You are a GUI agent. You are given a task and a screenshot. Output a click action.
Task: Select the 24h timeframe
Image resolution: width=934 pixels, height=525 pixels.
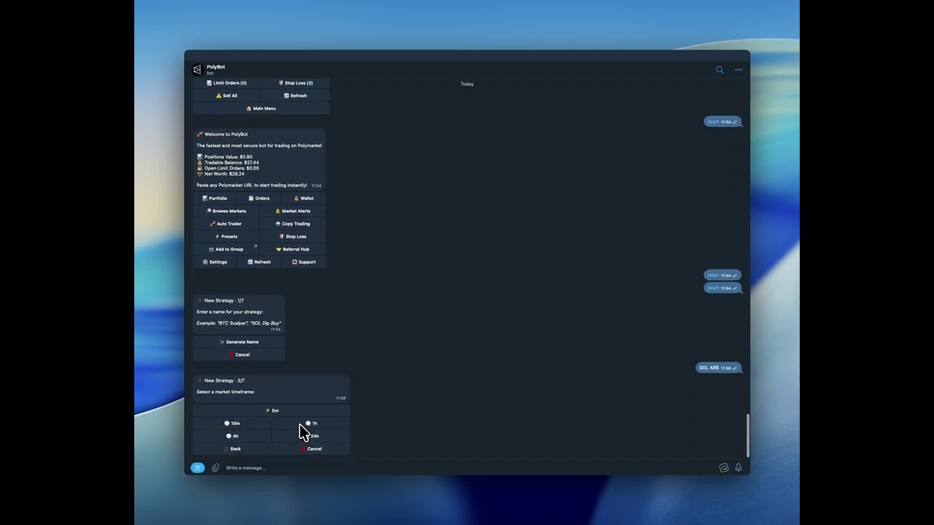311,436
